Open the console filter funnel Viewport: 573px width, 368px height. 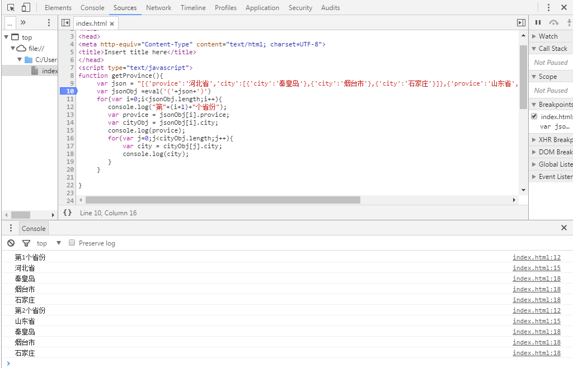click(26, 243)
